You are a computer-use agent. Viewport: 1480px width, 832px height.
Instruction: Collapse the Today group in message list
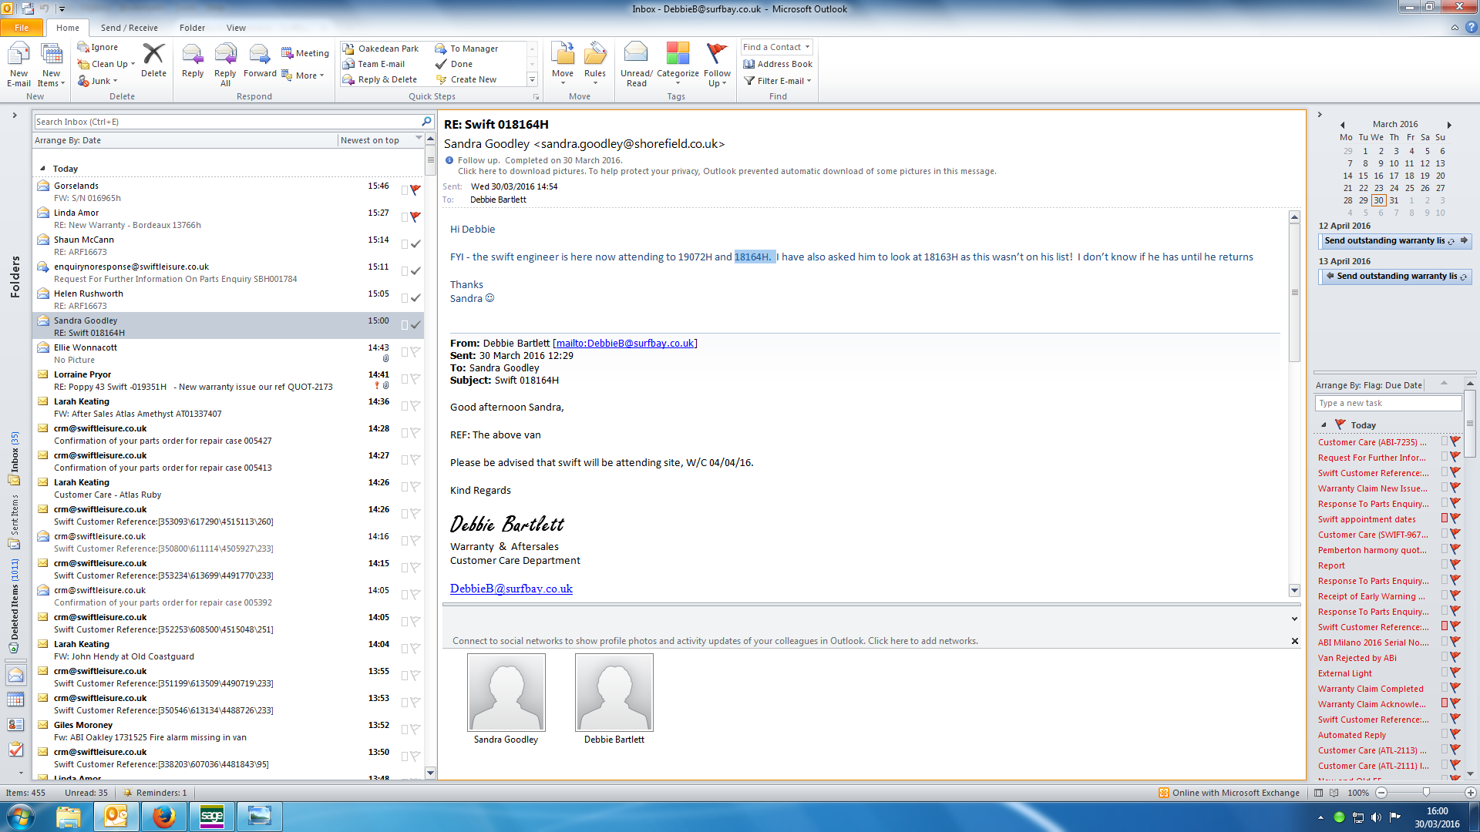coord(43,169)
